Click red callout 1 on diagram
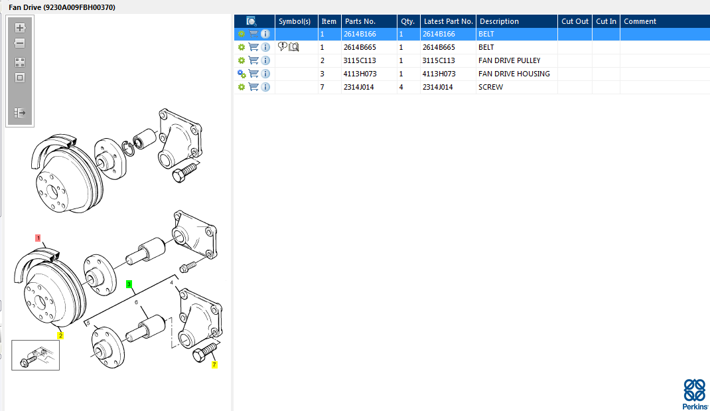 pyautogui.click(x=38, y=237)
